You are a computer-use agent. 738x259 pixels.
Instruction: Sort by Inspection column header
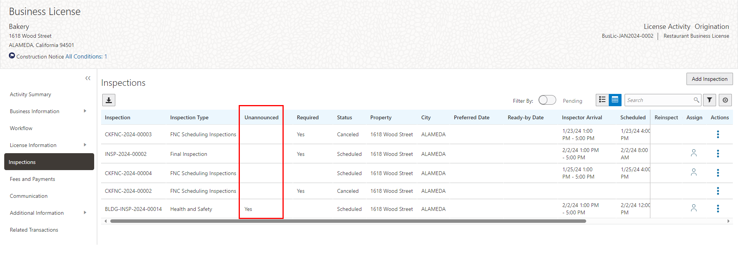click(118, 117)
